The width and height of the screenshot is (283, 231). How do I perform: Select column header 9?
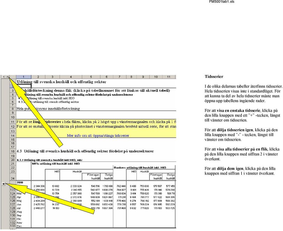(x=143, y=77)
